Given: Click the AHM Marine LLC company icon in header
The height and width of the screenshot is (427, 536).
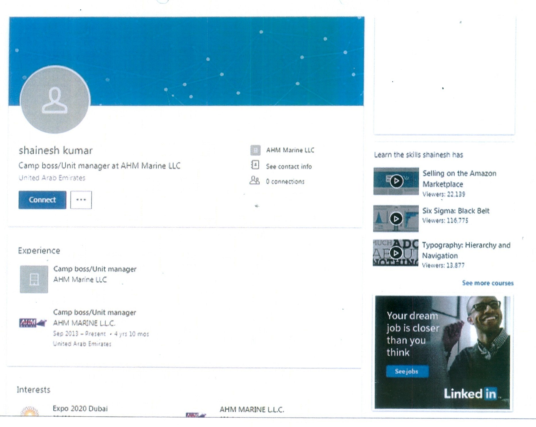Looking at the screenshot, I should [255, 150].
